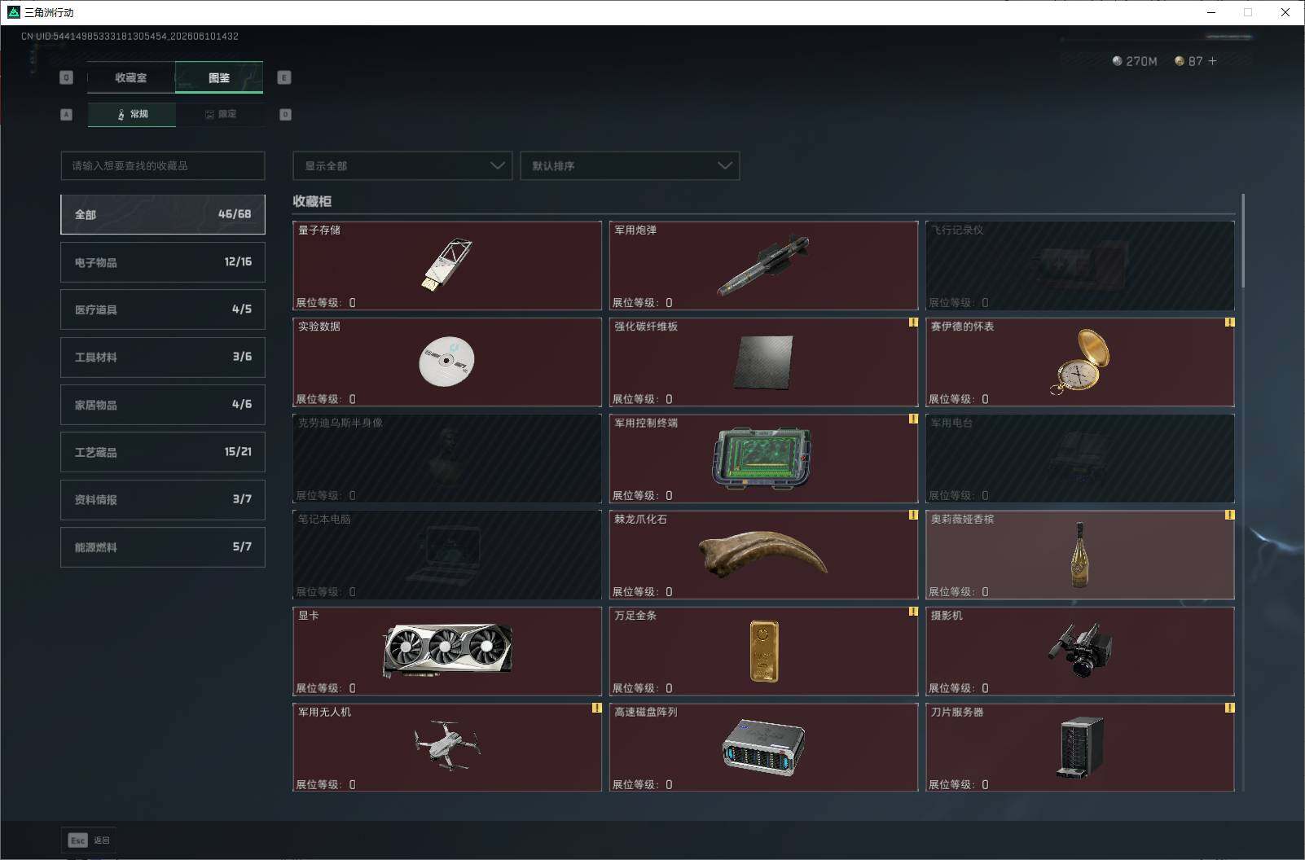Screen dimensions: 1305x860
Task: Select the 全部 46/68 category
Action: 163,214
